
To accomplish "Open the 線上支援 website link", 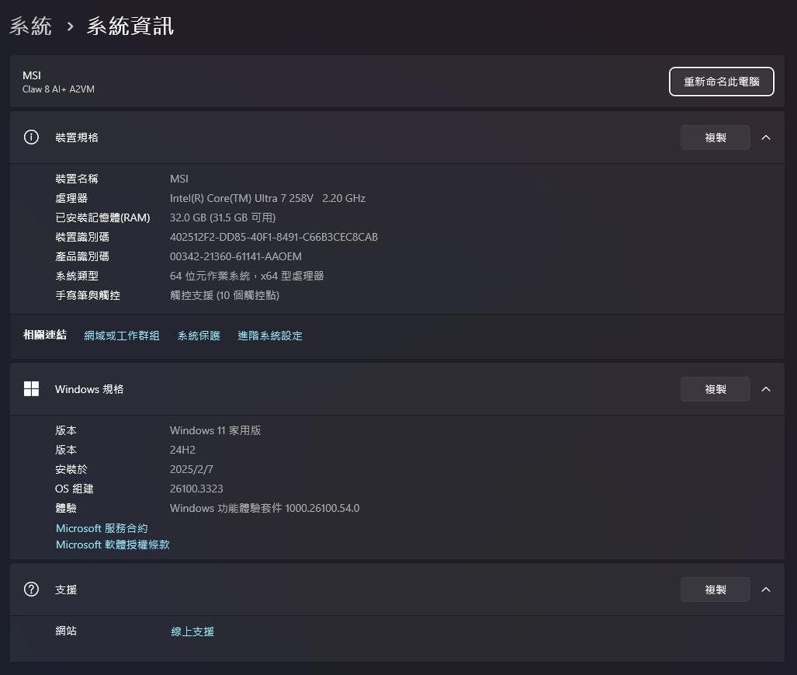I will tap(192, 632).
